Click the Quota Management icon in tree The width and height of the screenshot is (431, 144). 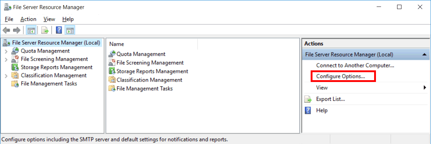pos(15,51)
